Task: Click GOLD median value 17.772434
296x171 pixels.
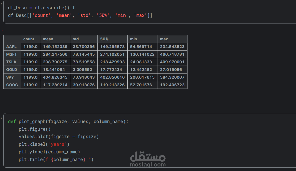Action: point(111,70)
